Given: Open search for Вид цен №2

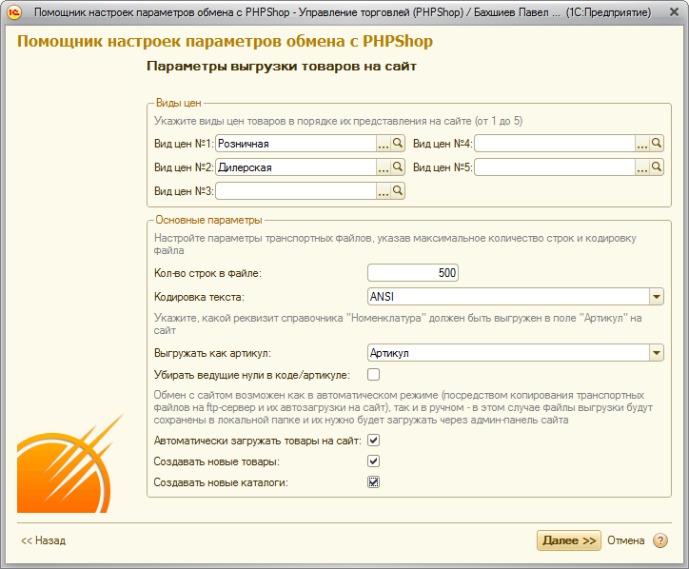Looking at the screenshot, I should [397, 167].
